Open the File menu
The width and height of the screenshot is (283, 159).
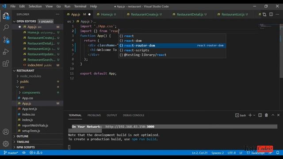pyautogui.click(x=13, y=6)
